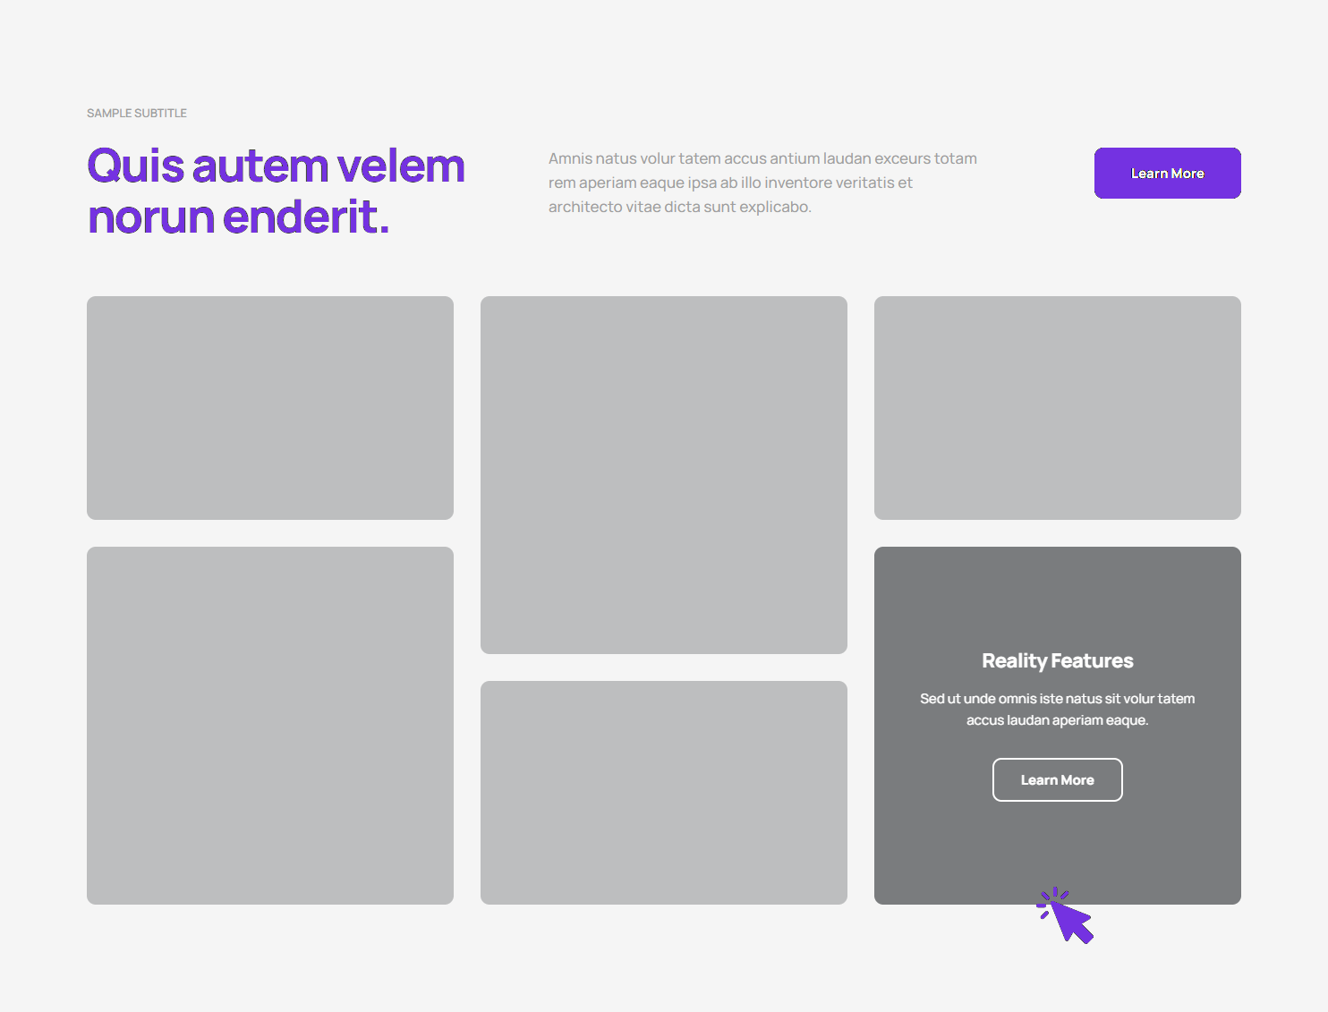Click the purple cursor click icon
Image resolution: width=1328 pixels, height=1012 pixels.
[x=1067, y=916]
